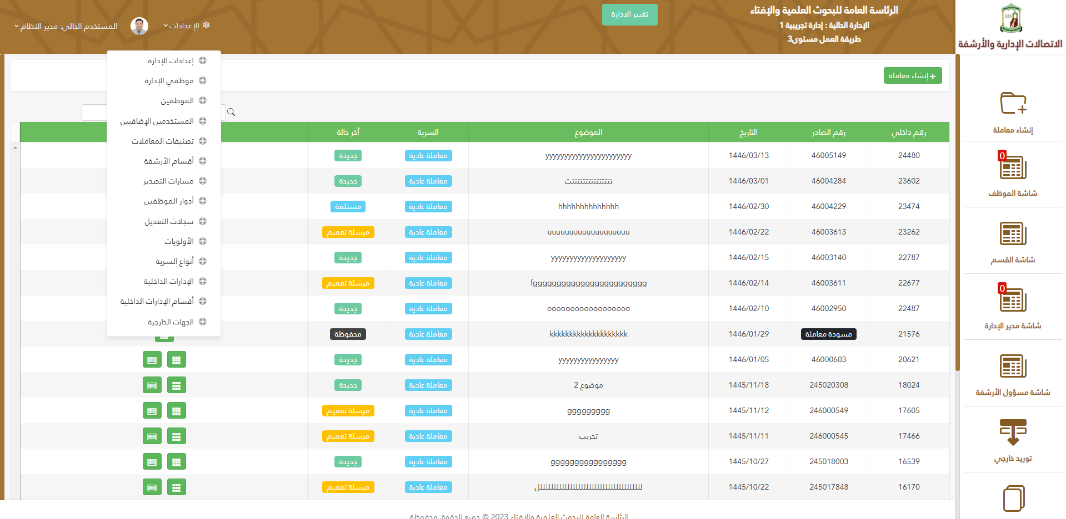
Task: Click the search magnifier icon above the table
Action: coord(231,112)
